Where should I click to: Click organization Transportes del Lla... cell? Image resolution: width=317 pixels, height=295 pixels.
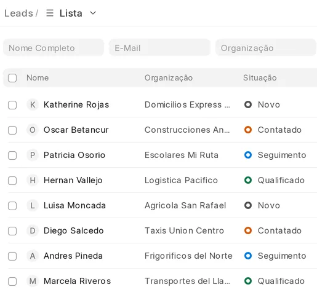click(187, 281)
